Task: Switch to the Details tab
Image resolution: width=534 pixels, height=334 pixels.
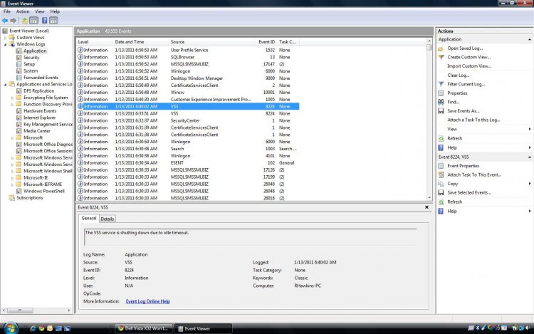Action: [108, 219]
